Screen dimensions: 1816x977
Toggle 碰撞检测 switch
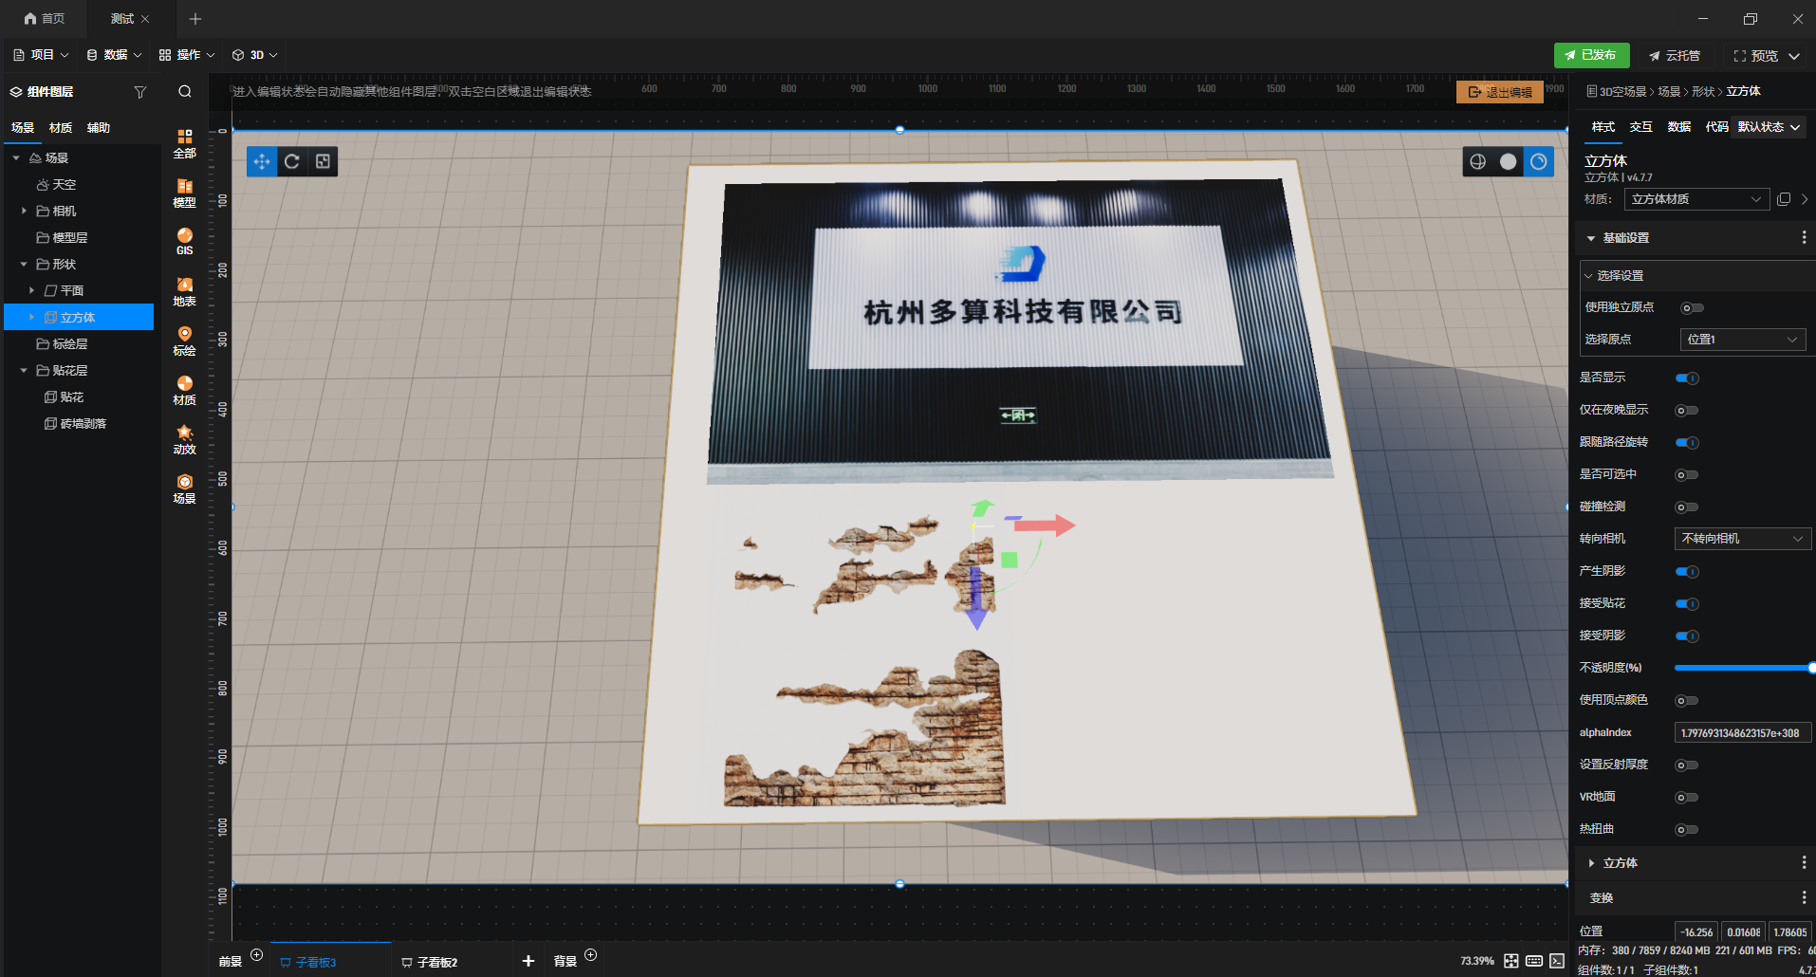point(1687,507)
